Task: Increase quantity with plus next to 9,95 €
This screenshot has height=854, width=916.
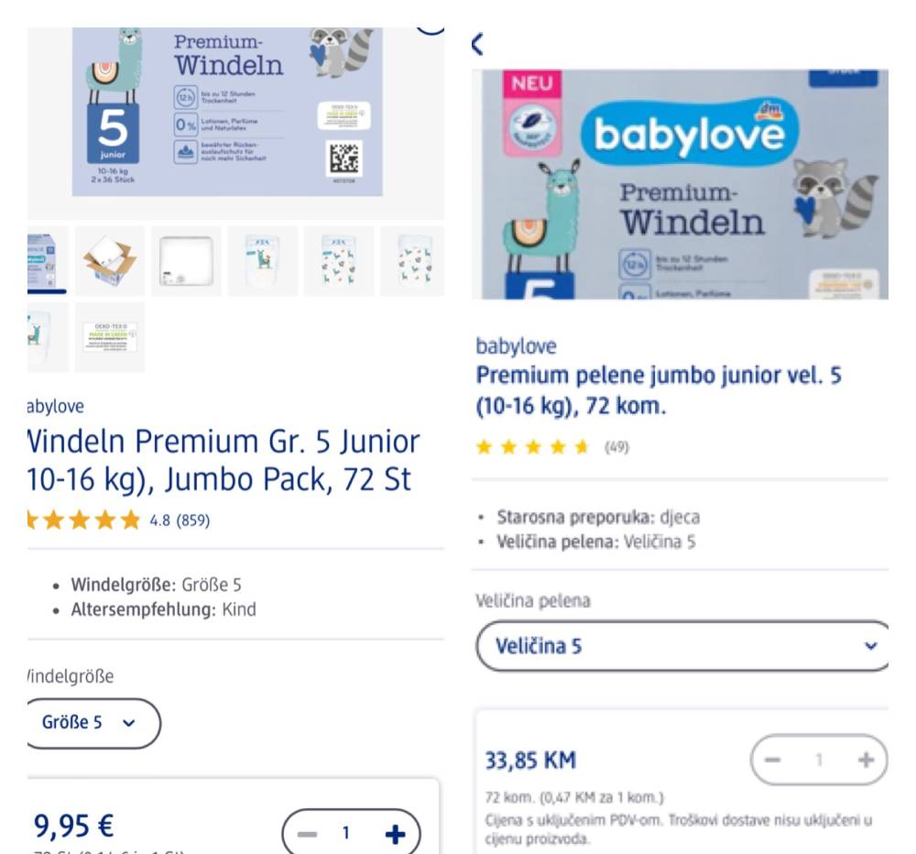Action: 395,834
